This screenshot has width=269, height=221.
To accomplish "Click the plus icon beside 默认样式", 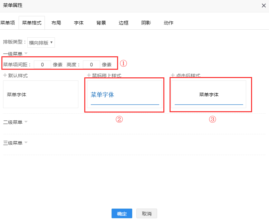I will tap(5, 75).
